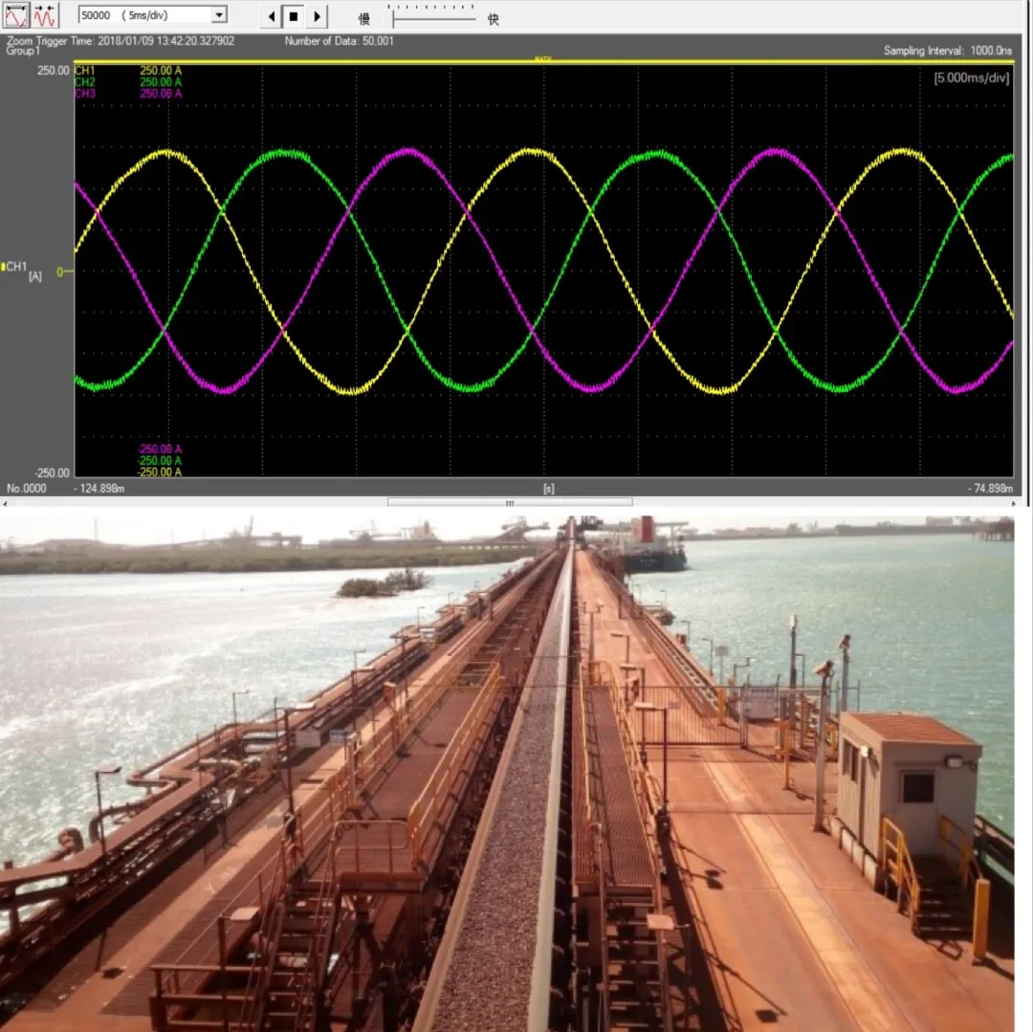Click the 快 fast end of speed slider
1033x1032 pixels.
click(x=494, y=18)
